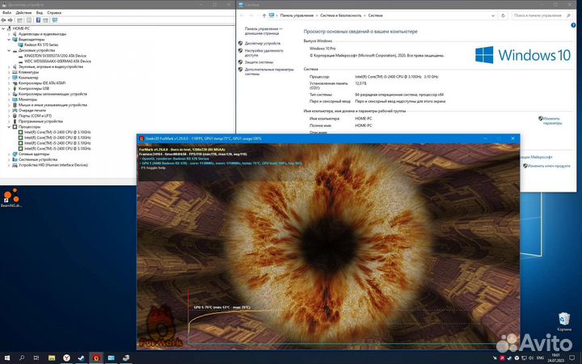
Task: Click Up arrow in System window navigation
Action: [x=264, y=15]
